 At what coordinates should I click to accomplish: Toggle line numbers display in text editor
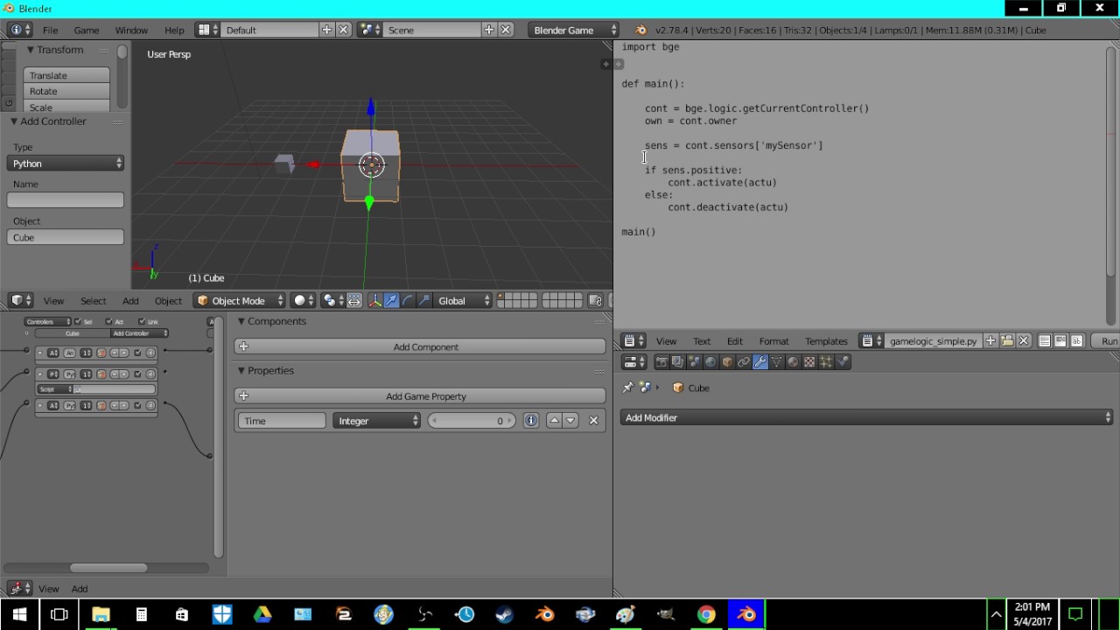pyautogui.click(x=1045, y=341)
